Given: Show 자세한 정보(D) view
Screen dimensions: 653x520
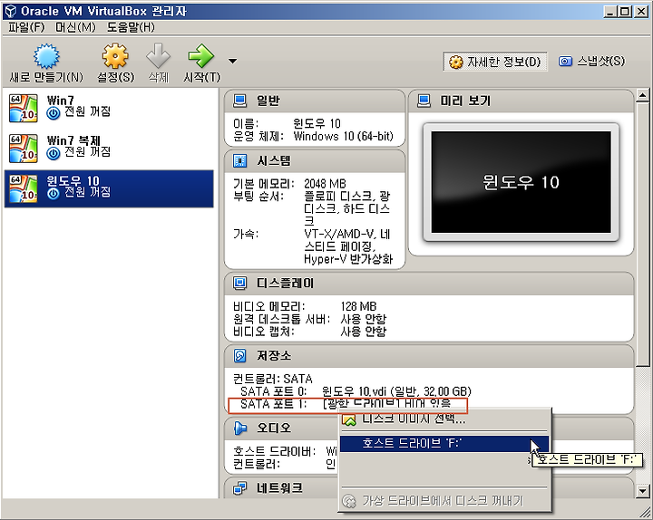Looking at the screenshot, I should [x=495, y=62].
